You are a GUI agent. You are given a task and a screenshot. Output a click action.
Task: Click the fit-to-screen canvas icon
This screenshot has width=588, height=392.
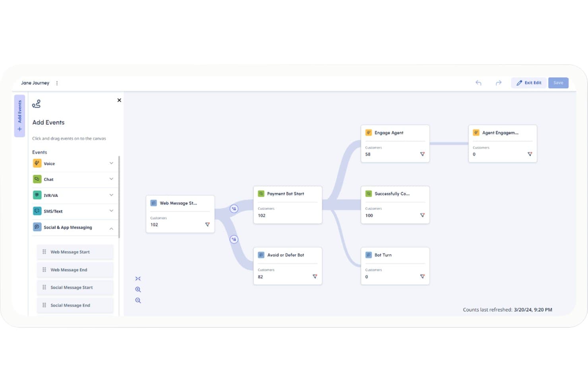138,278
